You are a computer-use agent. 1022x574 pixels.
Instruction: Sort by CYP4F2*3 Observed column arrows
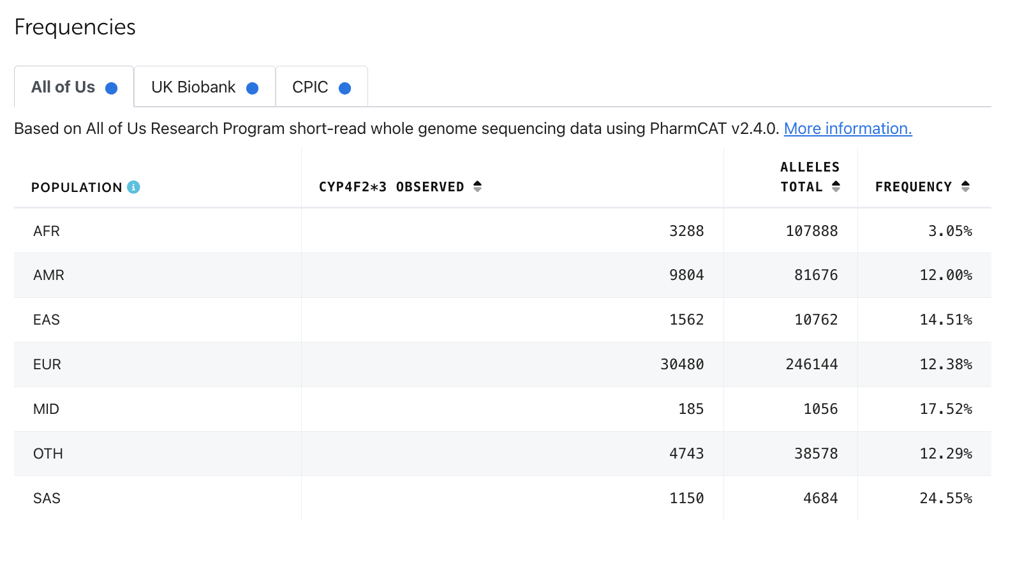477,186
